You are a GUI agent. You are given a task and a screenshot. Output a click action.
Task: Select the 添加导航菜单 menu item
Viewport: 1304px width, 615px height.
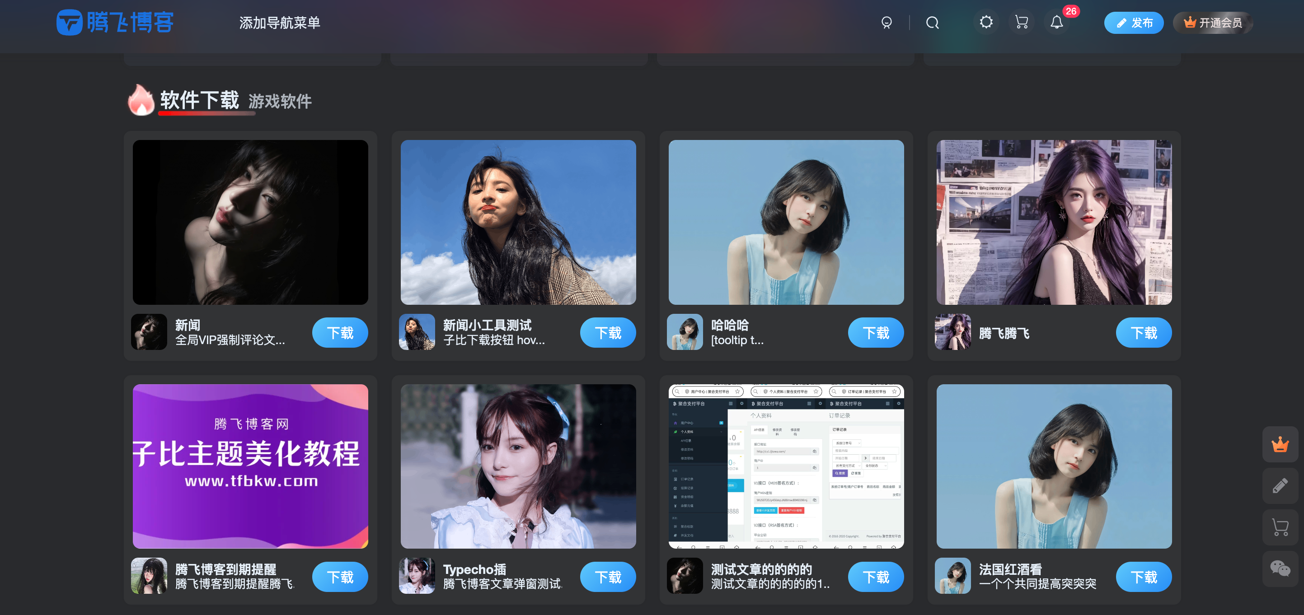tap(281, 23)
